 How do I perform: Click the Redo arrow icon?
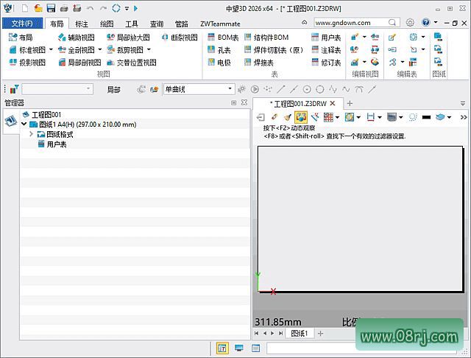click(x=103, y=8)
